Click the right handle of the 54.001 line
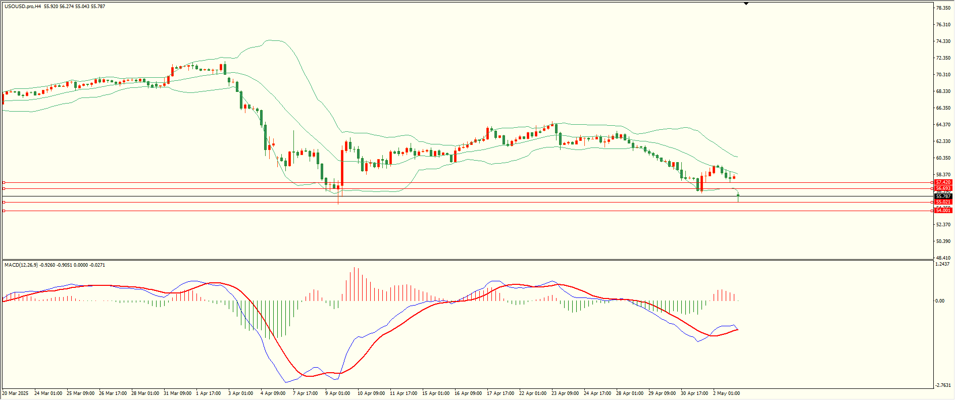Screen dimensions: 955x400 pyautogui.click(x=932, y=211)
